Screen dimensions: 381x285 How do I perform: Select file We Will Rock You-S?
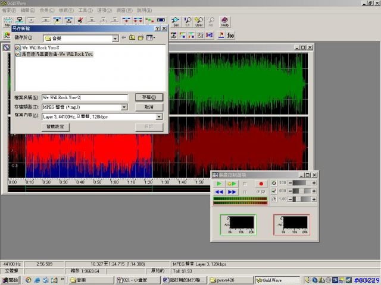[x=37, y=47]
